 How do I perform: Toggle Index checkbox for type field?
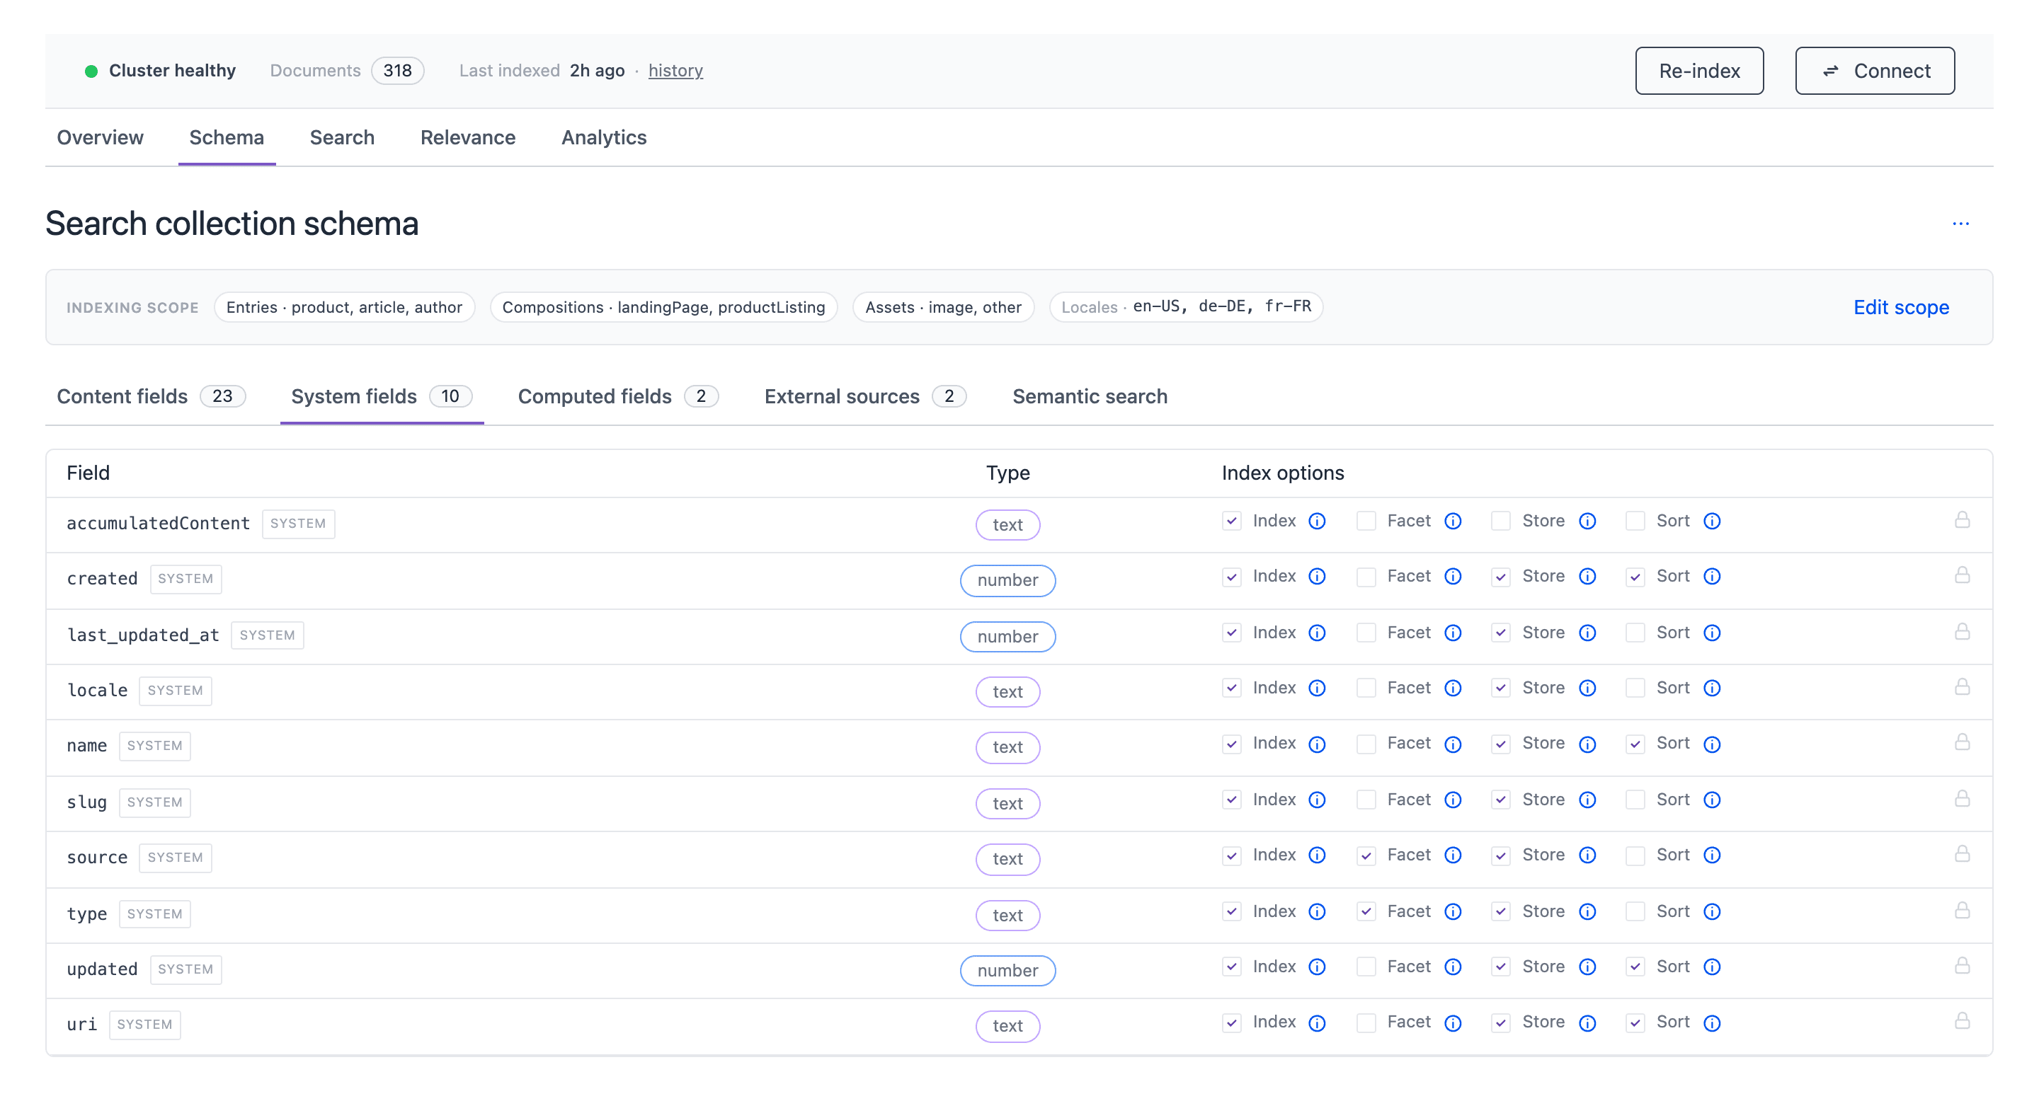[x=1231, y=912]
